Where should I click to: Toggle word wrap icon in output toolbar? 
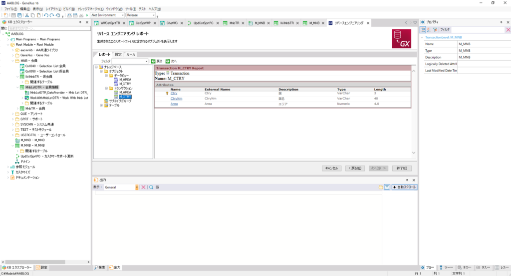(158, 187)
